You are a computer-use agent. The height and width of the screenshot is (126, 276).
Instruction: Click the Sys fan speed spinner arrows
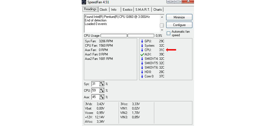tap(102, 84)
